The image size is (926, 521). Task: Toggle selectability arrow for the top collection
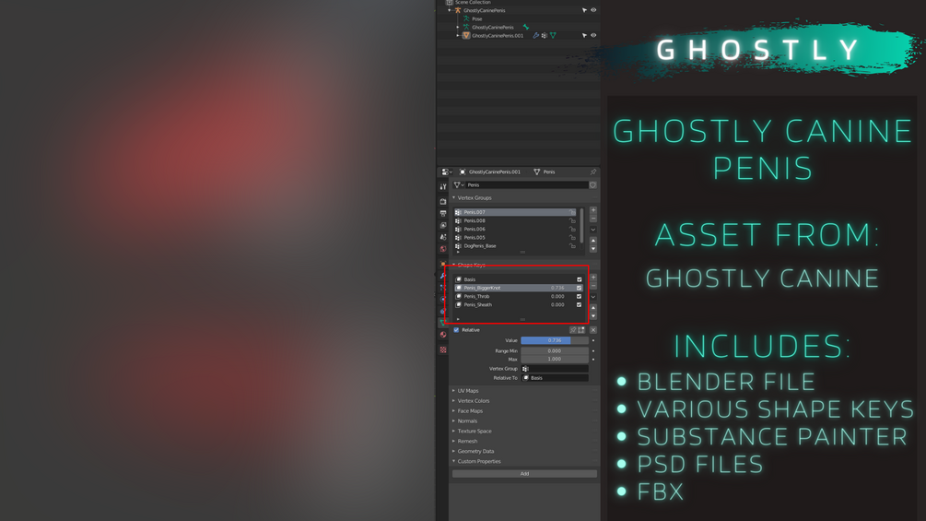(x=584, y=10)
